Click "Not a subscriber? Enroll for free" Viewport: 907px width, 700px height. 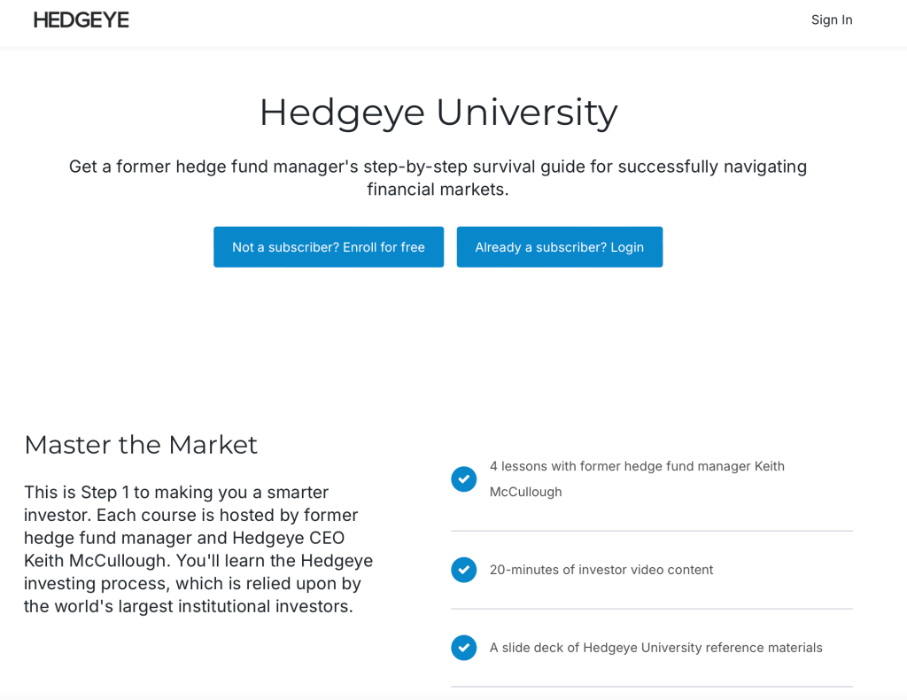tap(328, 247)
